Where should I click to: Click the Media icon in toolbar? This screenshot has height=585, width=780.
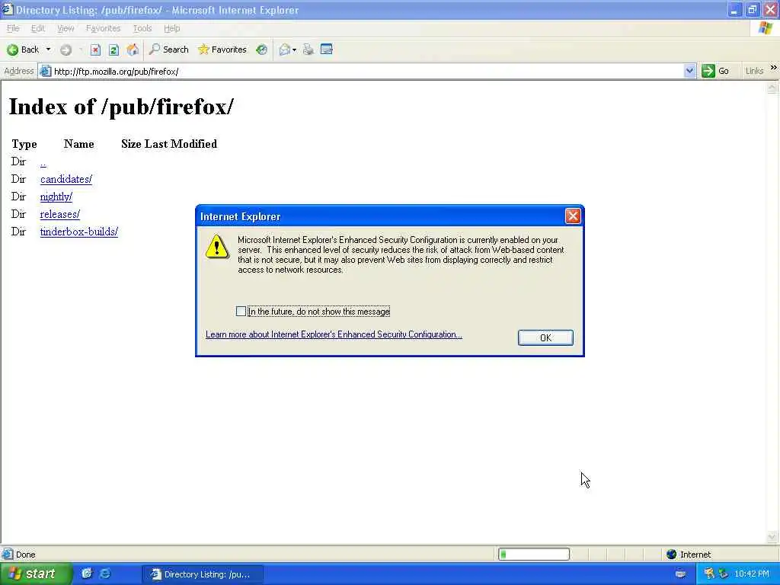(x=262, y=50)
